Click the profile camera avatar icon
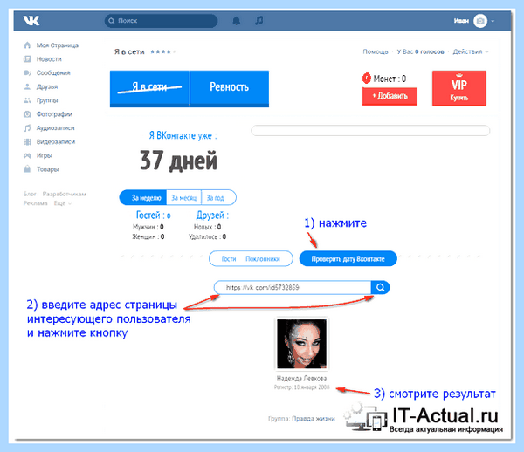Screen dimensions: 524x452 click(x=480, y=21)
